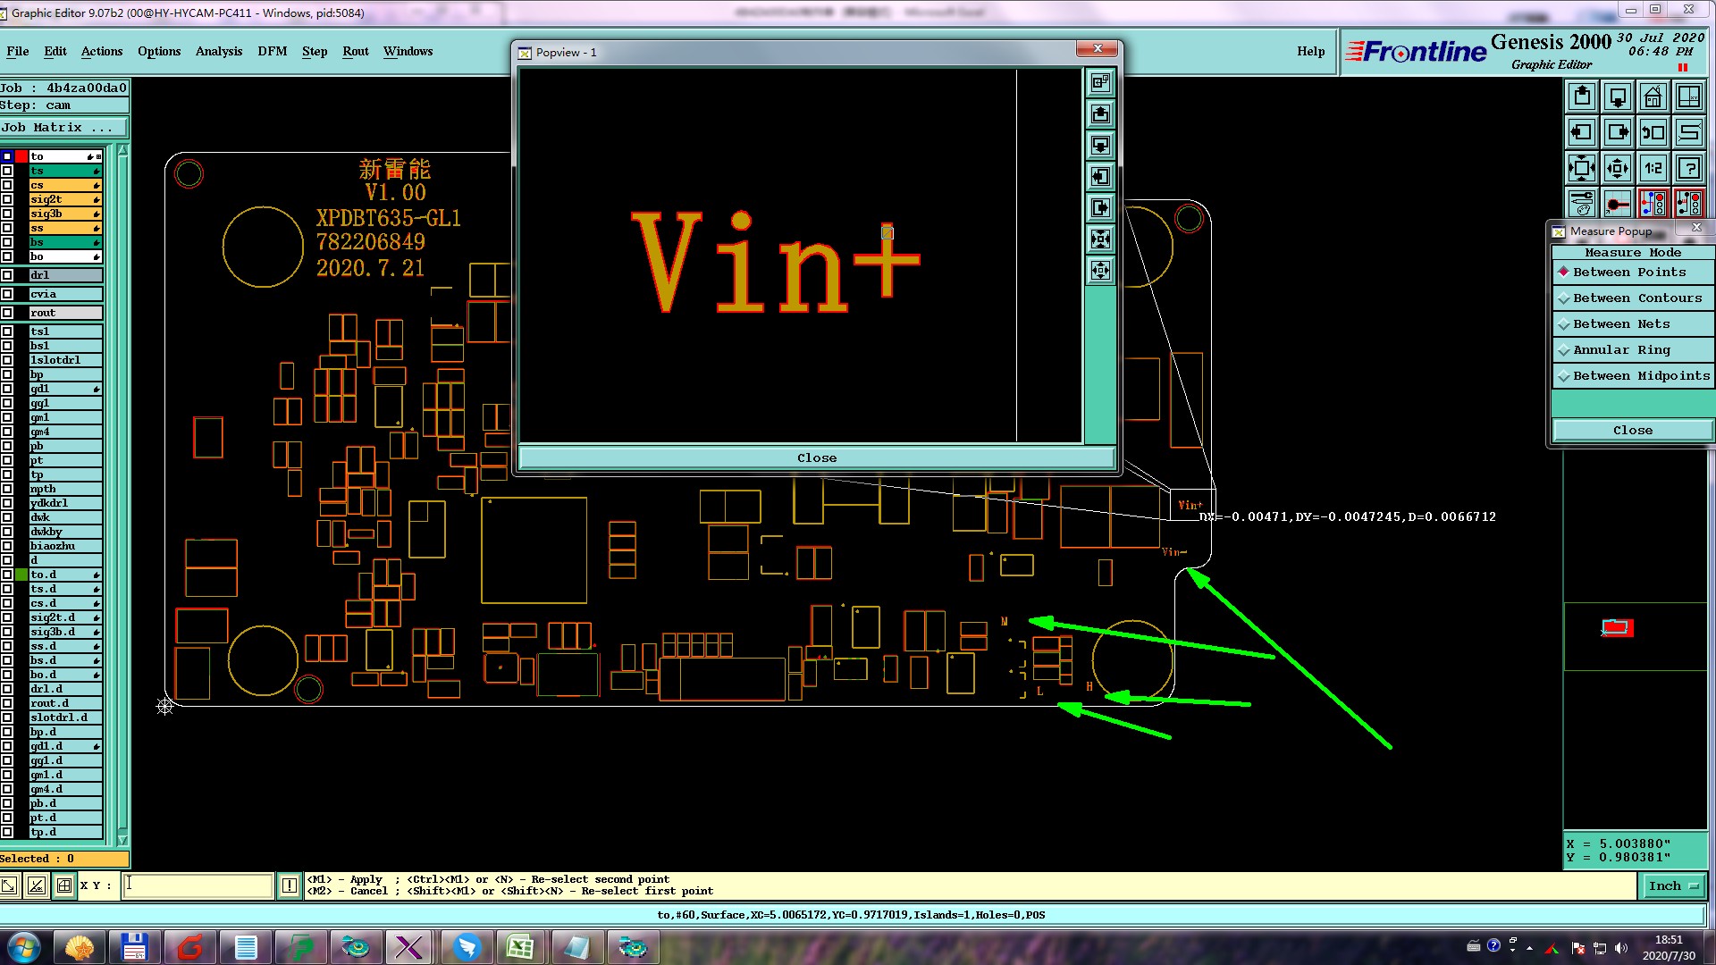The width and height of the screenshot is (1716, 965).
Task: Click the red color swatch of layer to
Action: click(x=21, y=156)
